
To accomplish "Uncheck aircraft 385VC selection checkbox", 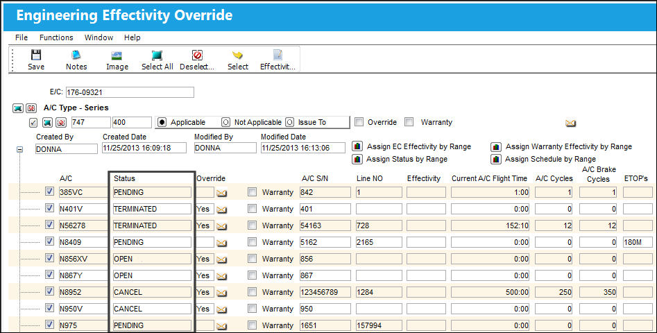I will tap(49, 191).
